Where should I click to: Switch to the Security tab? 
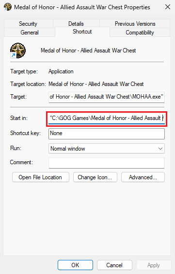click(28, 24)
